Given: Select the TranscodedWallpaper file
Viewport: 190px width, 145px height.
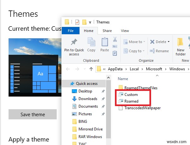Looking at the screenshot, I should [x=139, y=108].
